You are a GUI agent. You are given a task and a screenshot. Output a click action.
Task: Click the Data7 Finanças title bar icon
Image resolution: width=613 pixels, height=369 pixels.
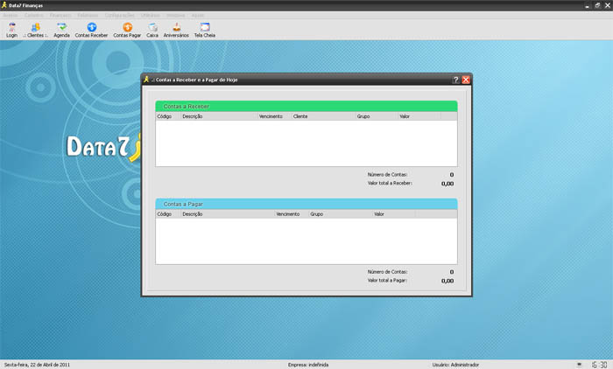pos(4,5)
